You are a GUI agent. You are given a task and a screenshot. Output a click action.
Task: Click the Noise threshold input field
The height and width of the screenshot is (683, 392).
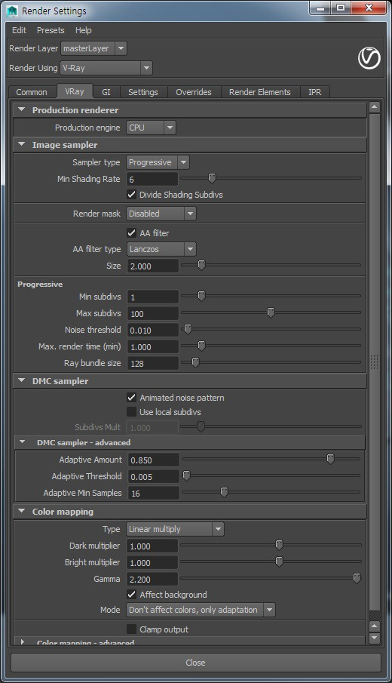pyautogui.click(x=153, y=330)
